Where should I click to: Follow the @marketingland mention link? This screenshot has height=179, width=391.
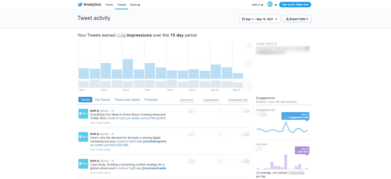click(x=154, y=141)
